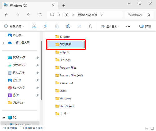
Task: Click the pin icon beside ミュージック
Action: point(37,88)
